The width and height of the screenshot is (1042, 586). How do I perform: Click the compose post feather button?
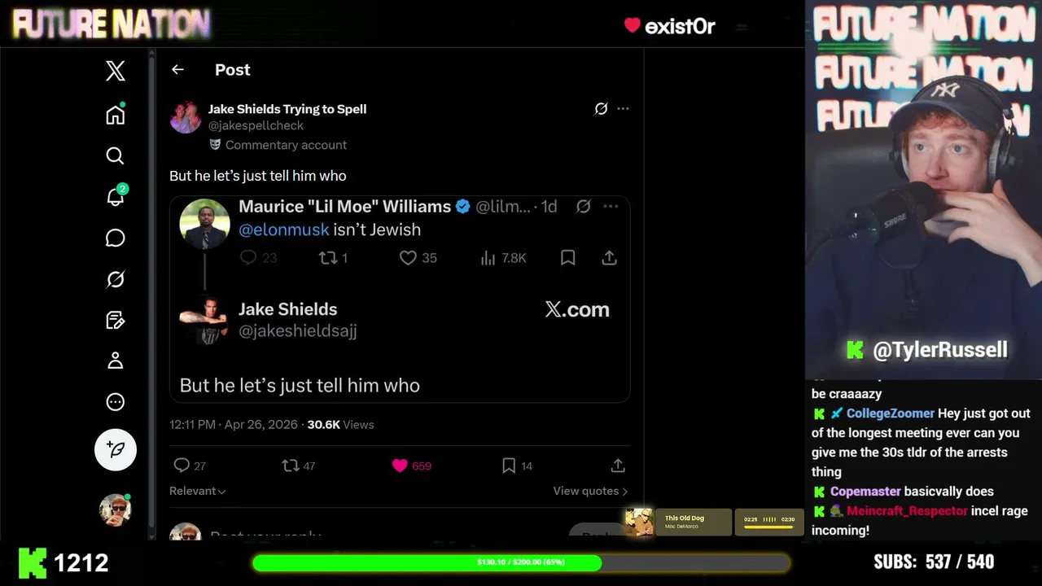pos(116,449)
